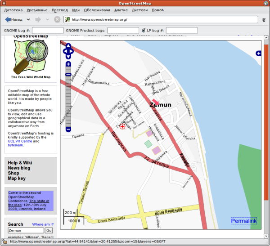Open the Shop link

pyautogui.click(x=13, y=173)
